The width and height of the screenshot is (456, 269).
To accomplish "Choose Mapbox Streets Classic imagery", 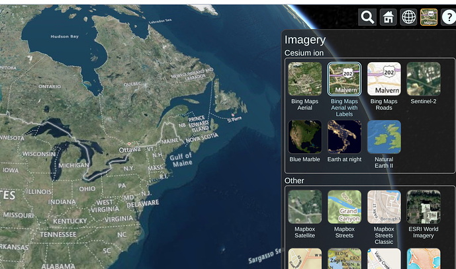I will 384,207.
